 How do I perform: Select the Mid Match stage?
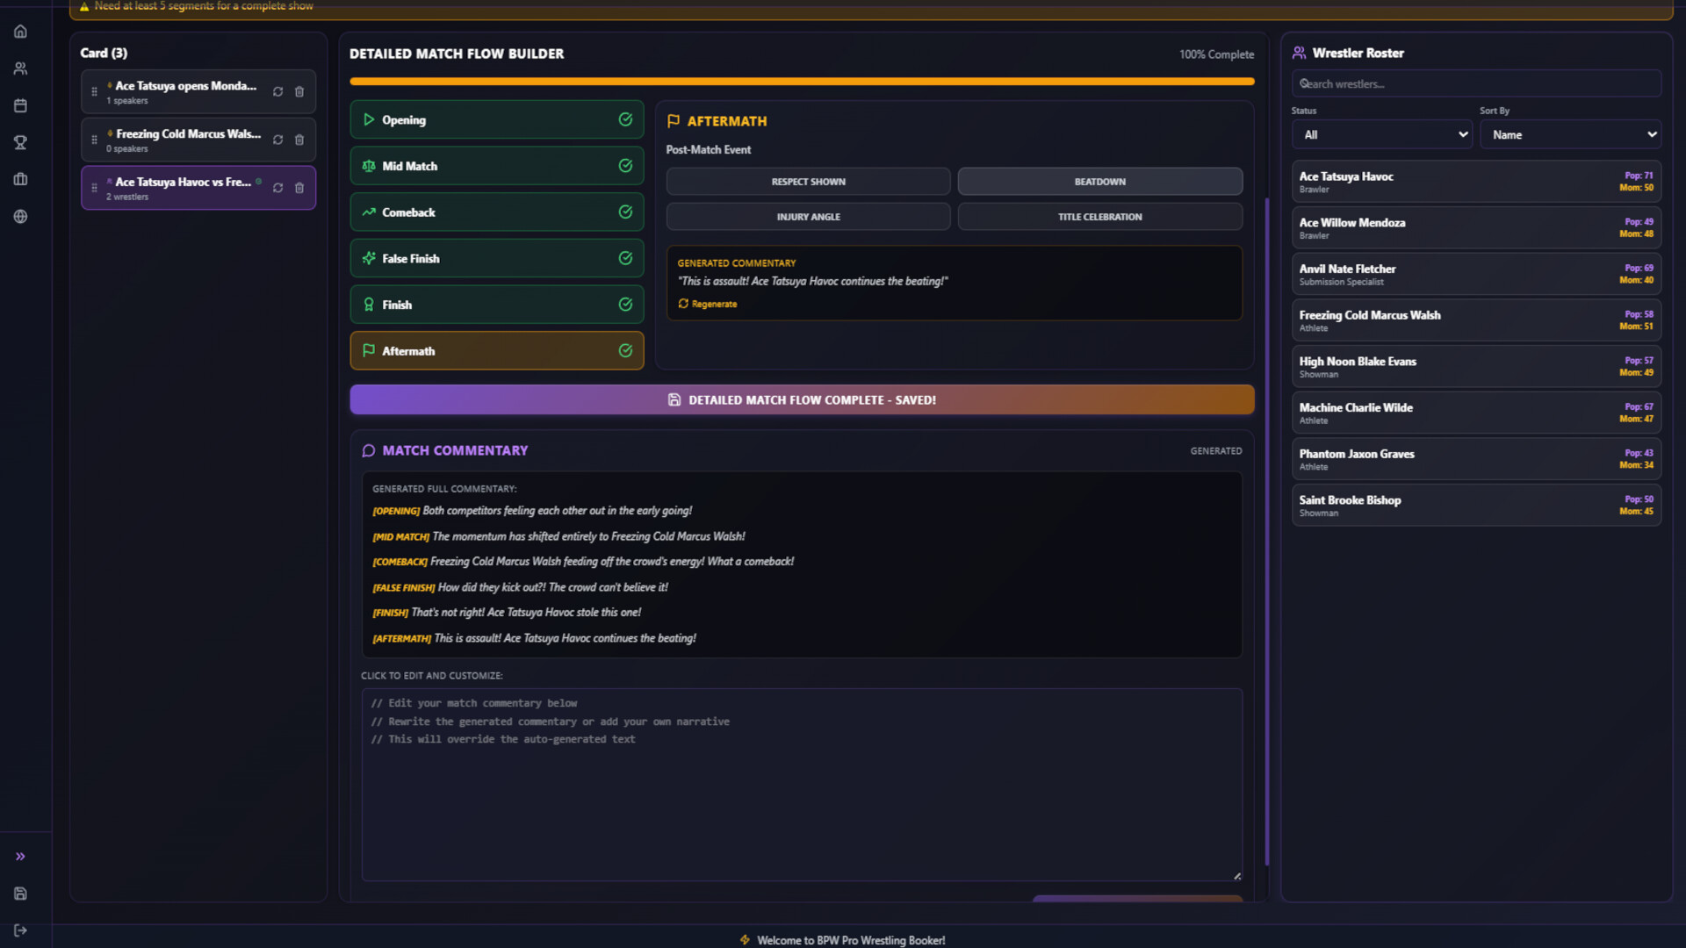coord(496,165)
